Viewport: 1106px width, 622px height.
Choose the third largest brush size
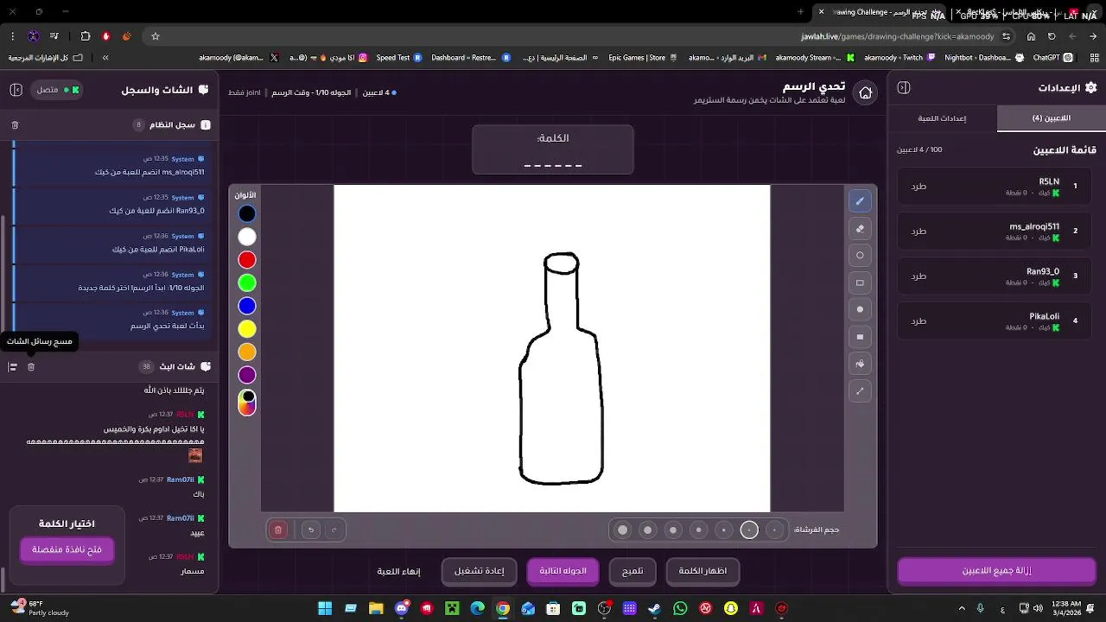click(673, 530)
